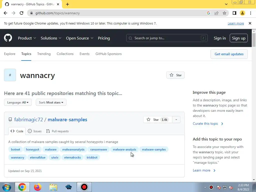Viewport: 256px width, 192px height.
Task: Switch to the Explore tab
Action: pos(10,54)
